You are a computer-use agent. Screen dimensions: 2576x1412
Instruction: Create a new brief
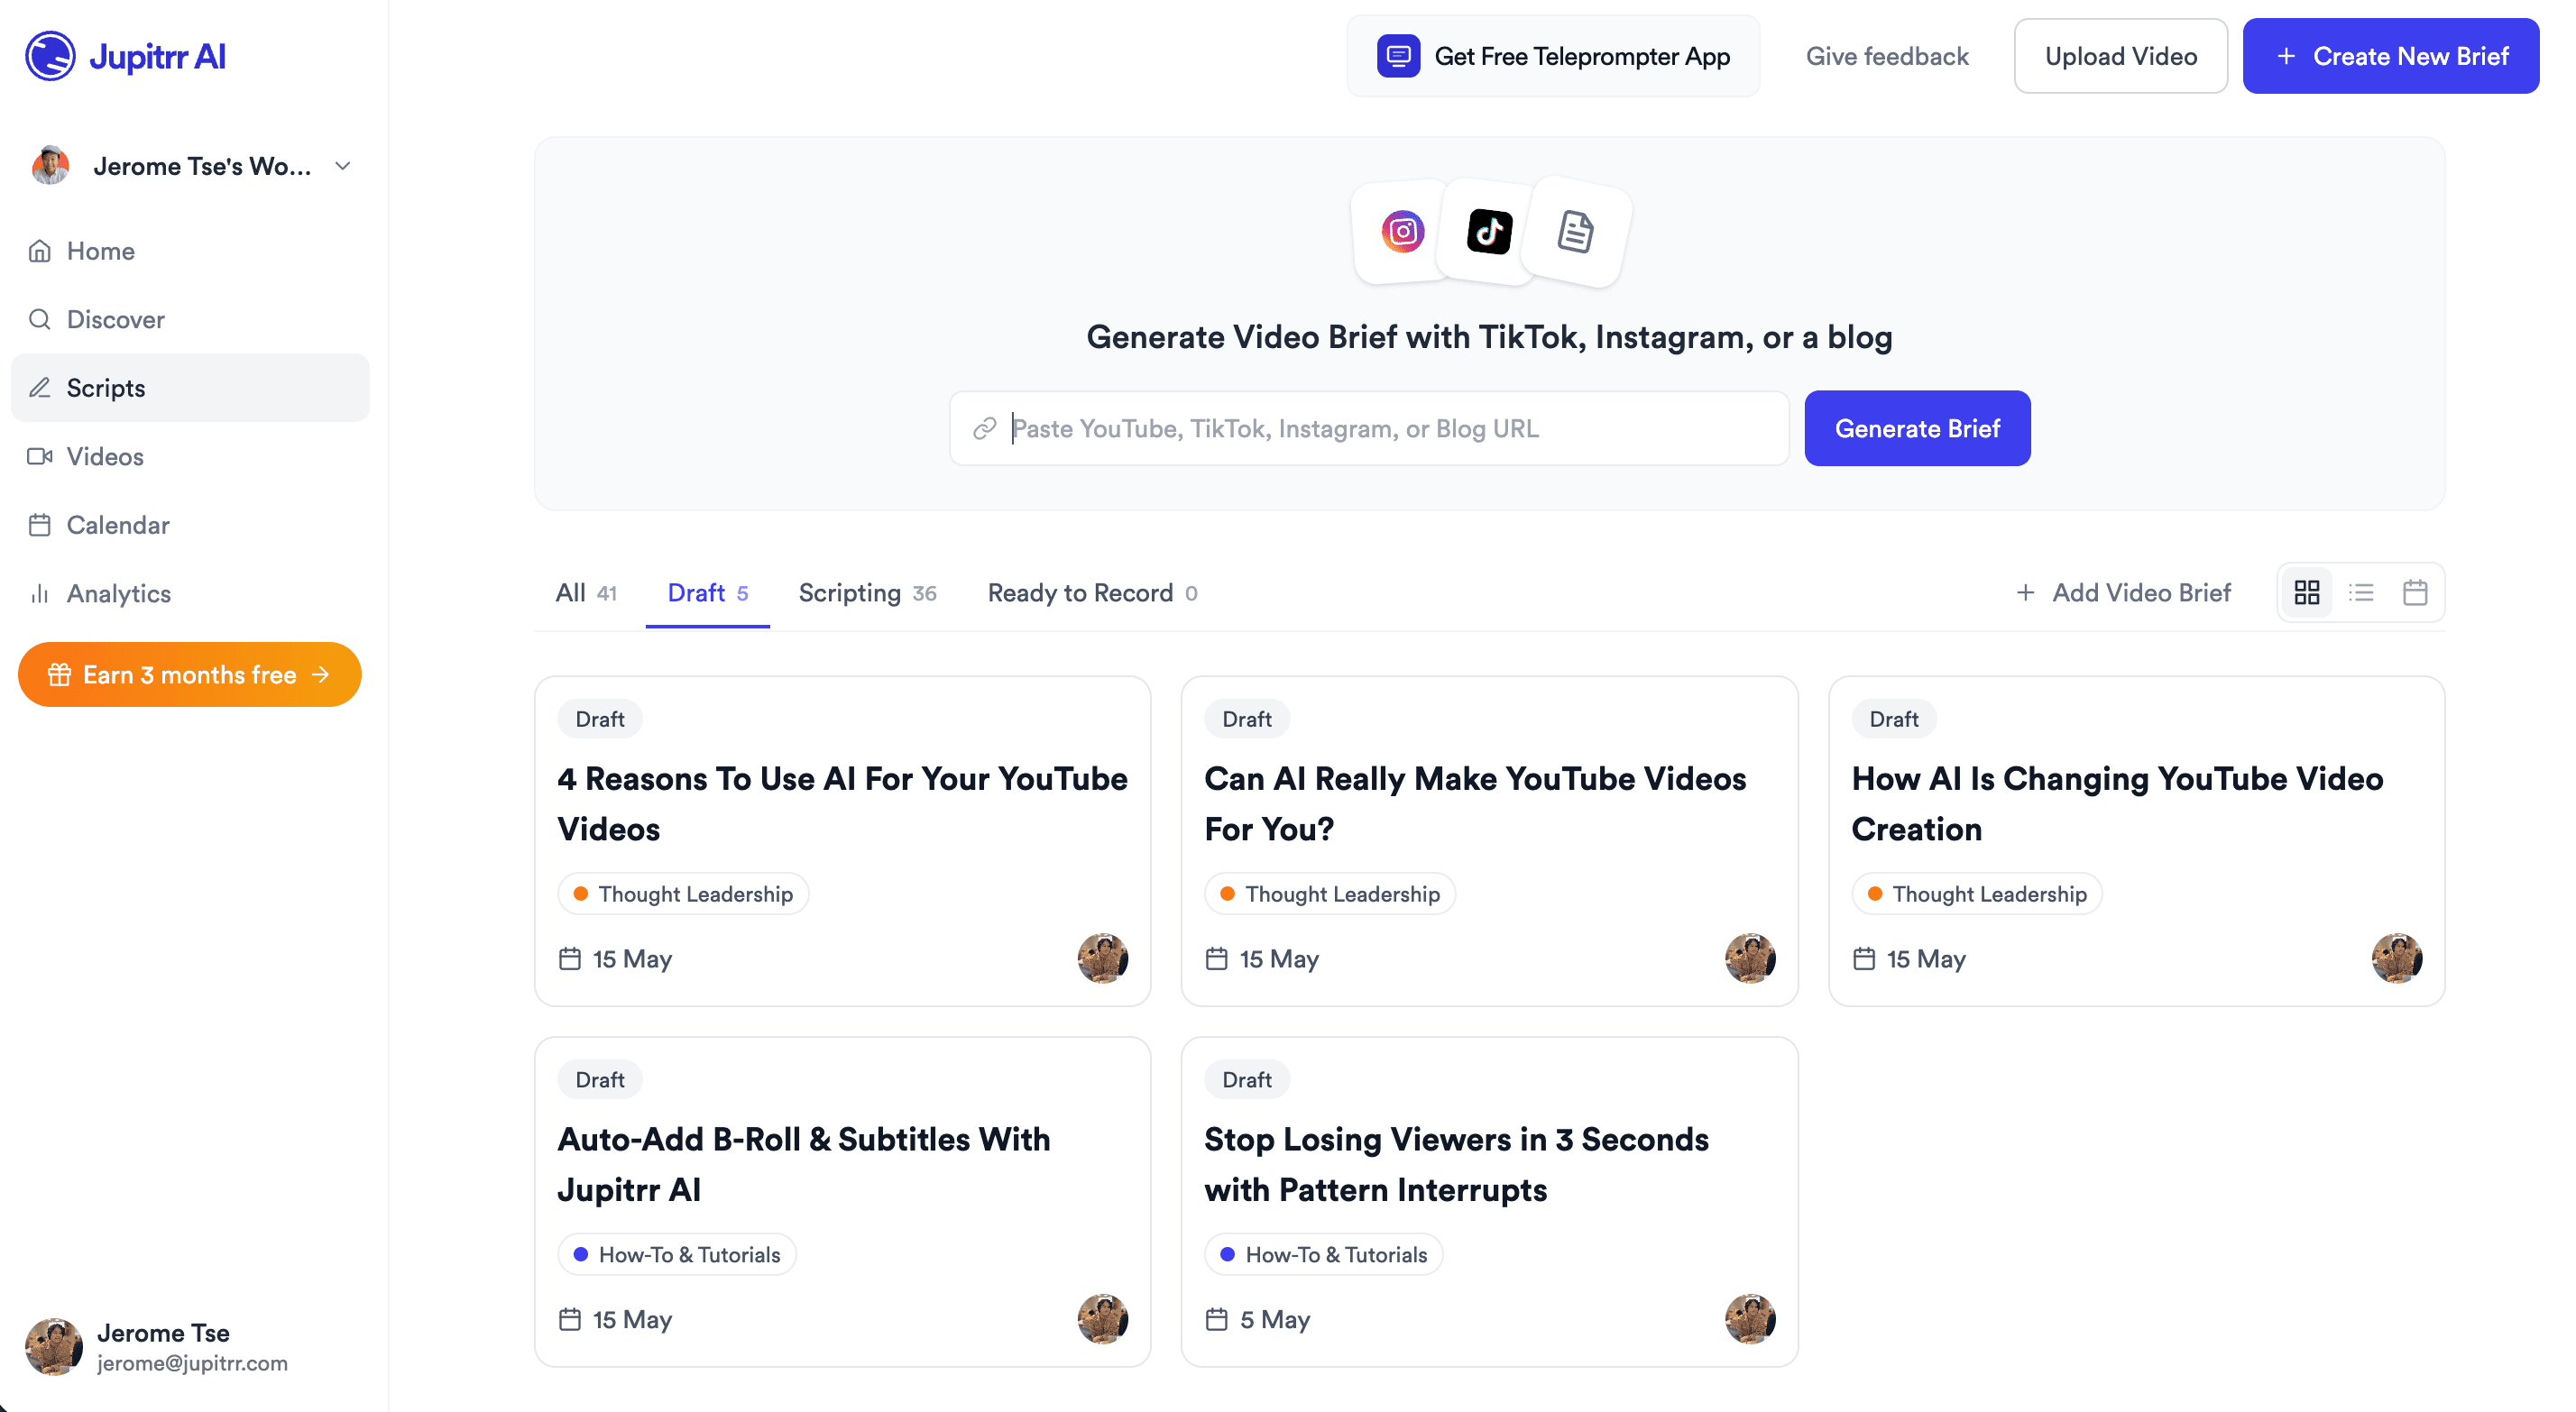(x=2390, y=56)
